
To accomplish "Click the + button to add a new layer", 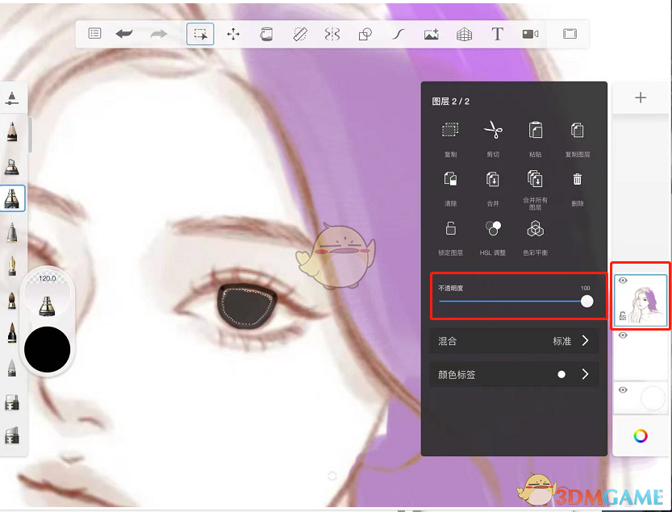I will point(640,97).
